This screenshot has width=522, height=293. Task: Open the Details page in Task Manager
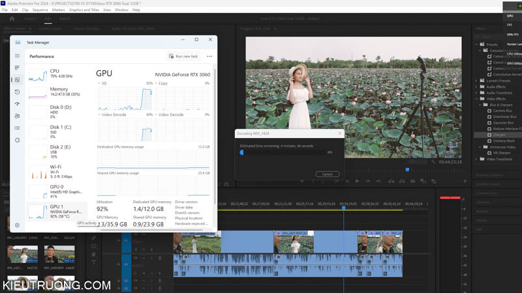[18, 128]
